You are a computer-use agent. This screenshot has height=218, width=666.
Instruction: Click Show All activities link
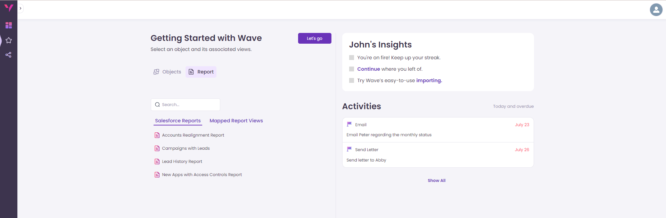click(436, 181)
